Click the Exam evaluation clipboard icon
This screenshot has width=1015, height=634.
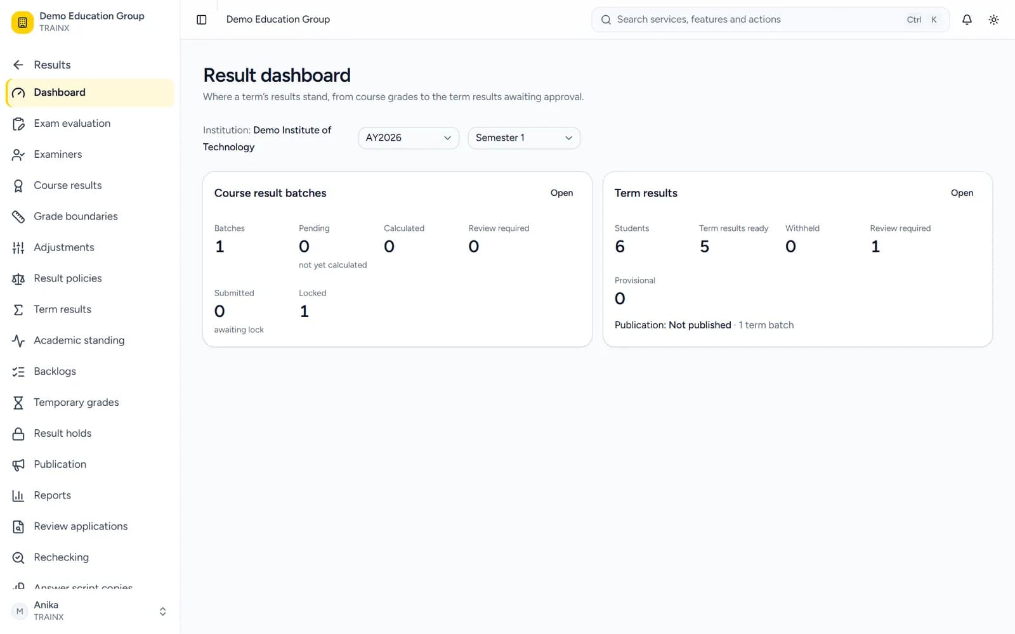[18, 124]
